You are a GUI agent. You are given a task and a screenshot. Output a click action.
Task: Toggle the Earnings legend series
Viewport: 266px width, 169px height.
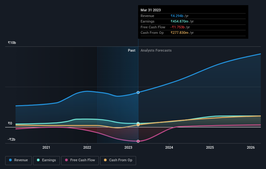(46, 160)
